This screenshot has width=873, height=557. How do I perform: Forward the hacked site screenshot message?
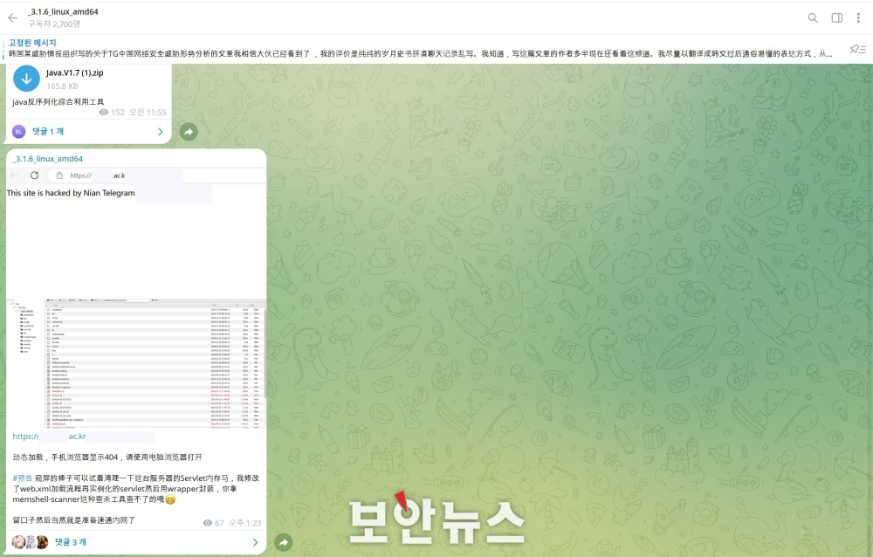pos(284,542)
